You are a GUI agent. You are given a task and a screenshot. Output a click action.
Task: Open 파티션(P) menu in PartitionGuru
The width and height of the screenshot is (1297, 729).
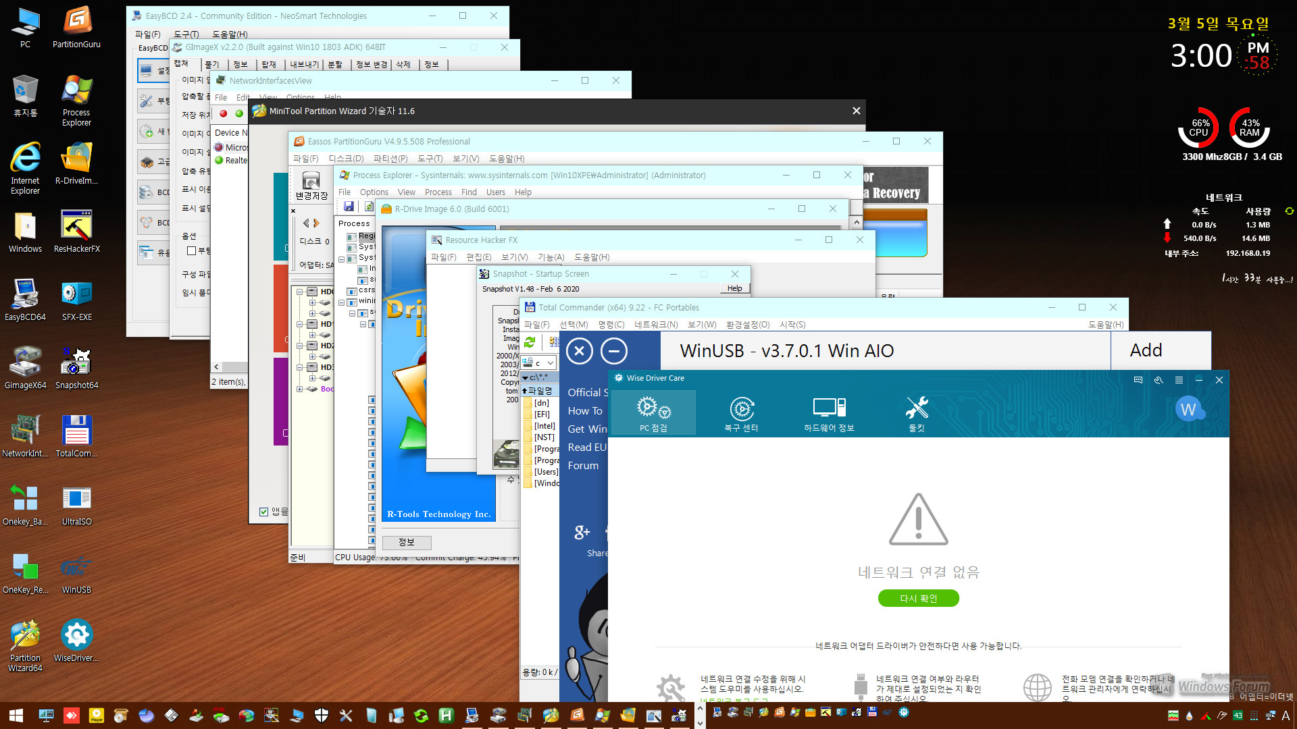pos(390,159)
